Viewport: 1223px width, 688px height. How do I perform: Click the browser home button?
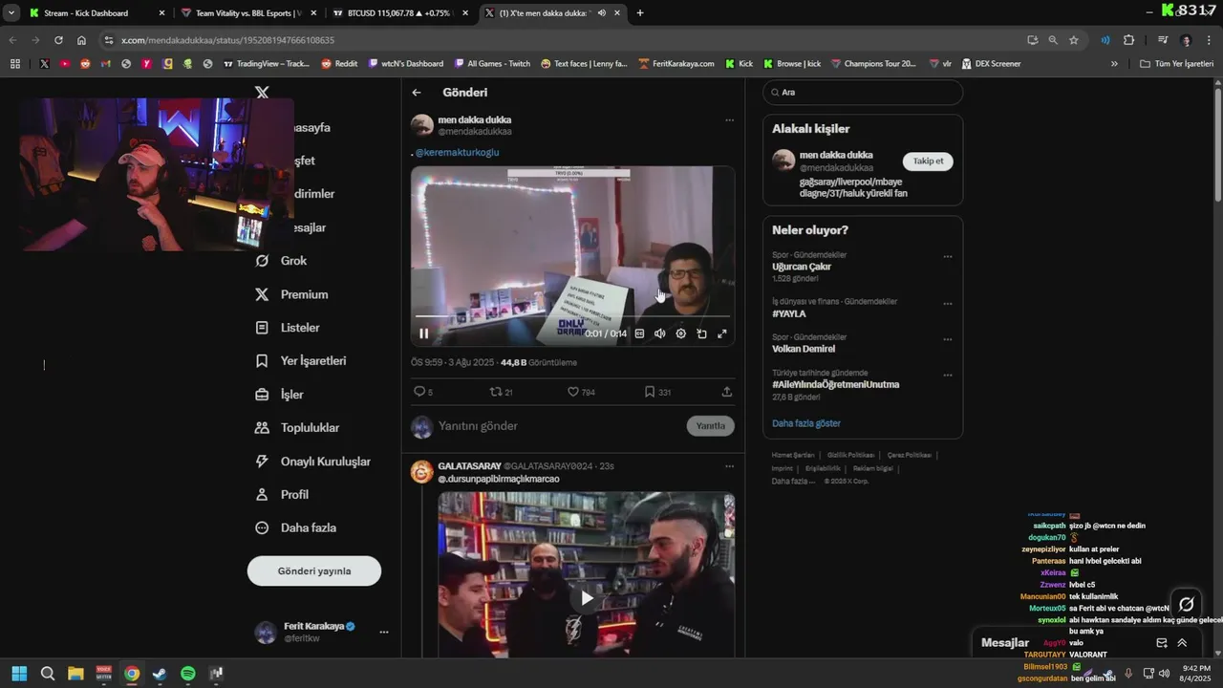pyautogui.click(x=81, y=40)
